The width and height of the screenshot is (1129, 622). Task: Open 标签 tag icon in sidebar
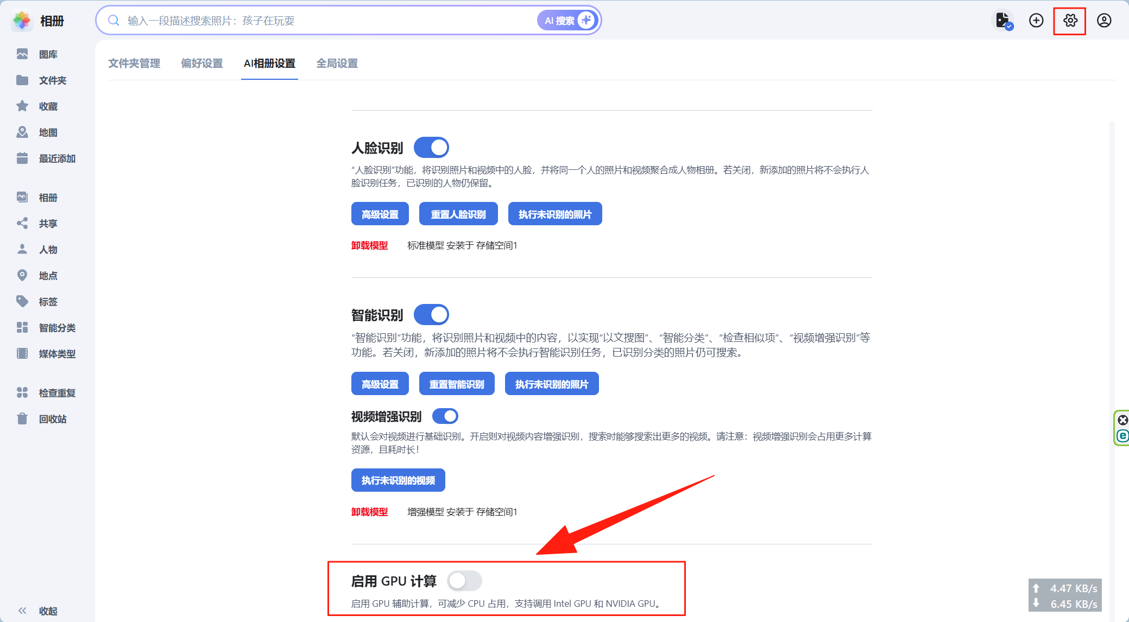click(22, 302)
